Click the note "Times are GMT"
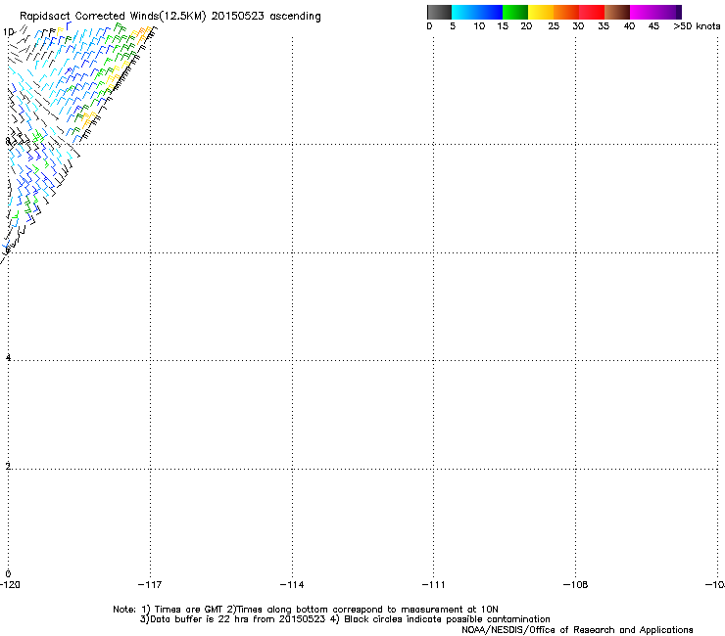The height and width of the screenshot is (636, 725). tap(189, 610)
